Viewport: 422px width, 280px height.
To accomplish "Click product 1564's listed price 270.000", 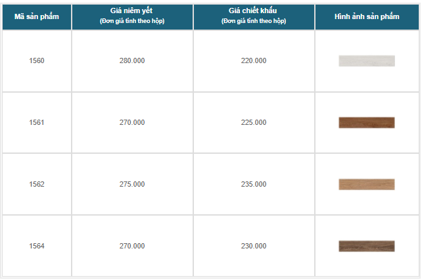I will click(132, 246).
